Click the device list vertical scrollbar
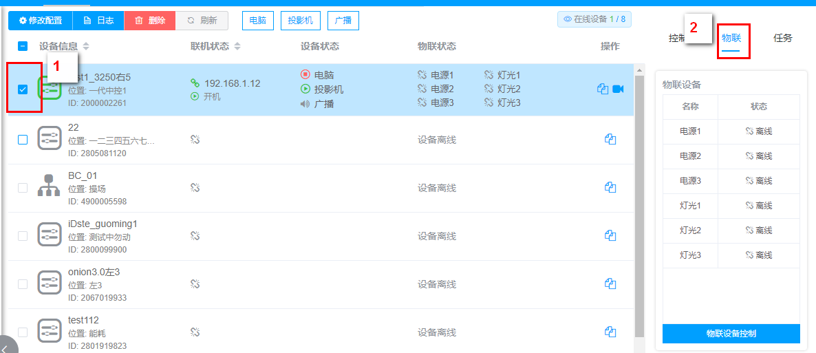816x353 pixels. click(x=639, y=206)
